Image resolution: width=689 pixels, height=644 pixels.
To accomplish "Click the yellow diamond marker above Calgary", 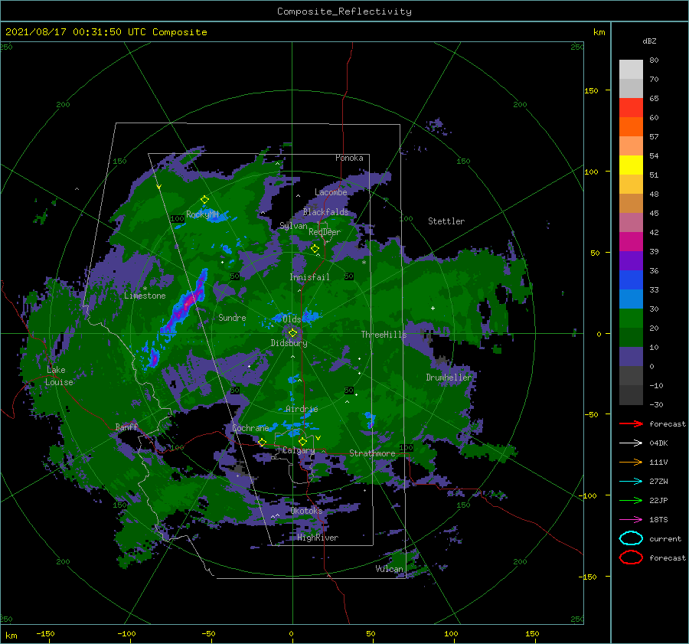I will [x=302, y=441].
